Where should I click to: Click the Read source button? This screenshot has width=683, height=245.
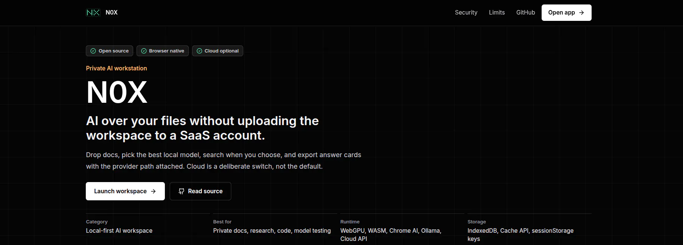tap(200, 191)
